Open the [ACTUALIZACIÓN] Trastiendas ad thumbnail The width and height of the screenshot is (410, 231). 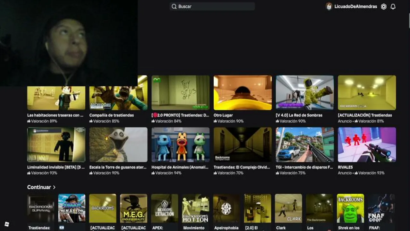coord(367,93)
